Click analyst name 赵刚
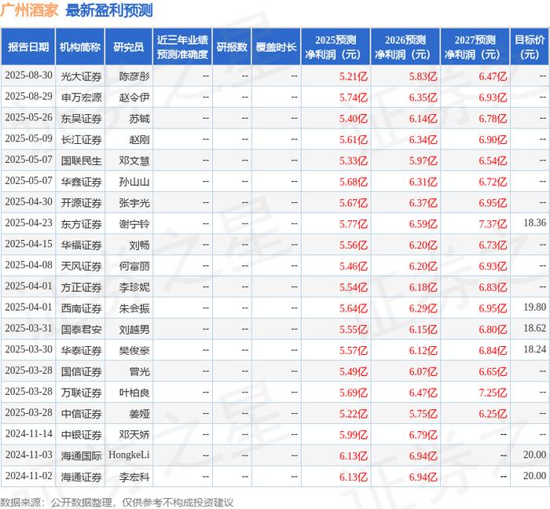 pyautogui.click(x=140, y=139)
